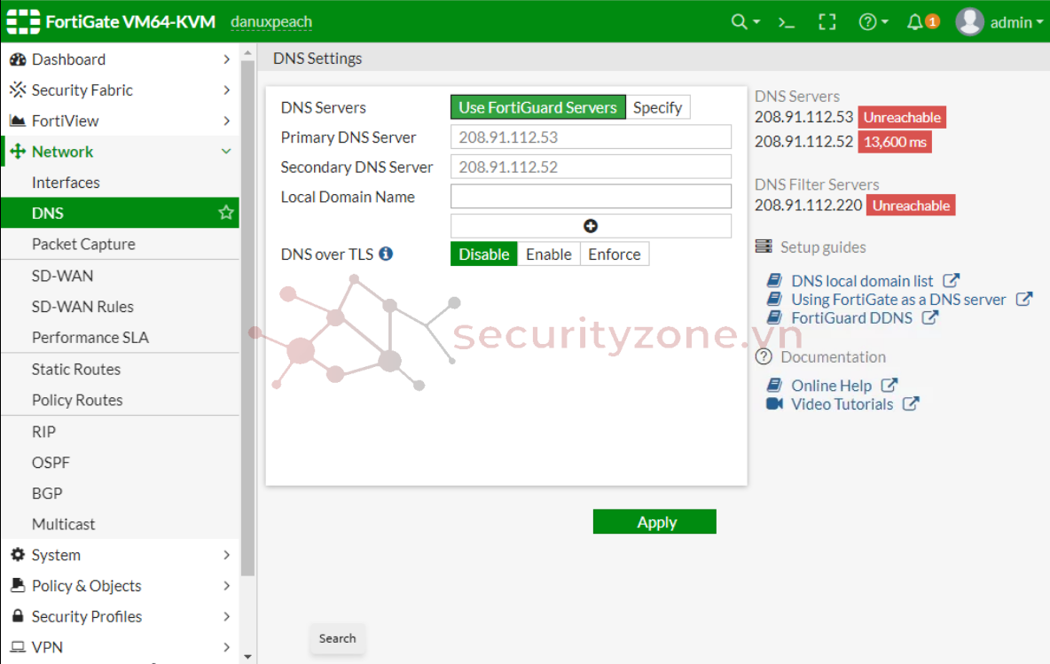Viewport: 1050px width, 664px height.
Task: Set DNS over TLS to Enforce
Action: [x=614, y=254]
